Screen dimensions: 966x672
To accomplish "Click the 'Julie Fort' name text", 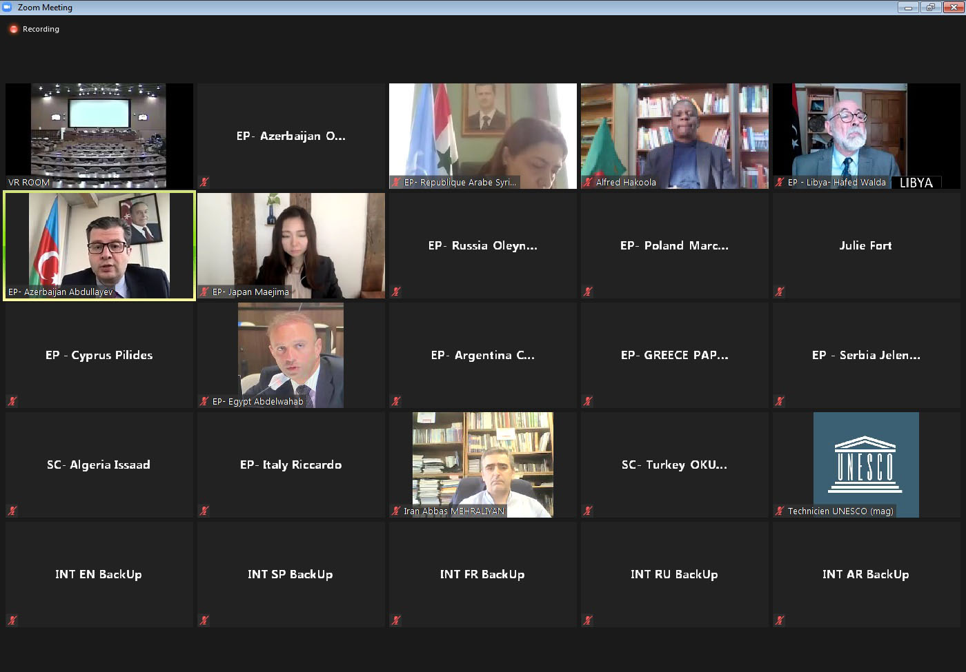I will [x=866, y=245].
